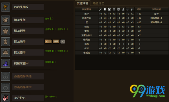Select the 龙之护石 talisman icon
Viewport: 169px width, 102px height.
coord(6,98)
